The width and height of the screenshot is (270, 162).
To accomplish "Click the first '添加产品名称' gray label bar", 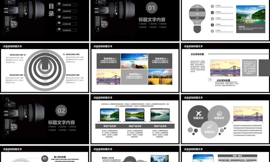I will pos(110,126).
